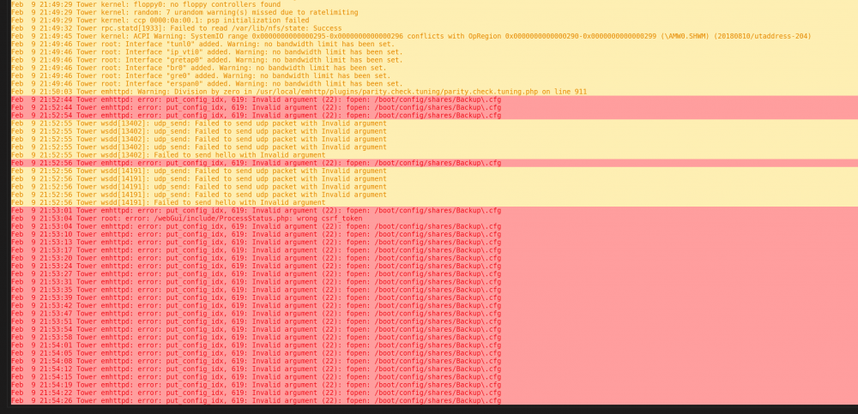This screenshot has width=858, height=414.
Task: Click the rpc.statd[1933] 'Failed to read' line
Action: (x=176, y=28)
